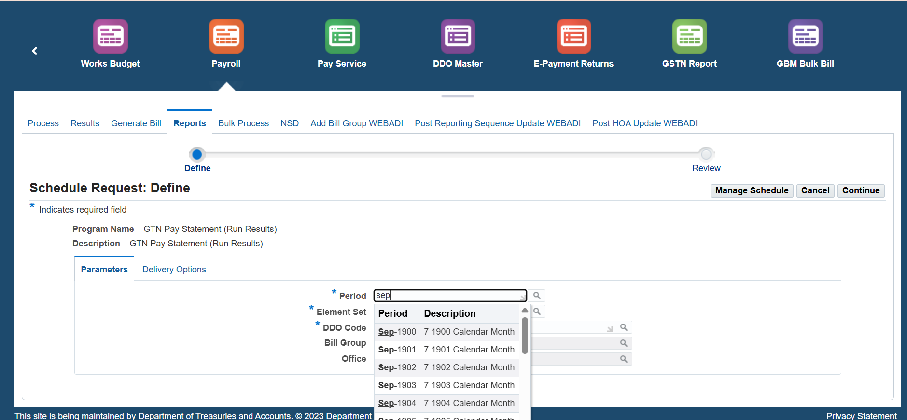Open the Bulk Process tab

point(243,123)
